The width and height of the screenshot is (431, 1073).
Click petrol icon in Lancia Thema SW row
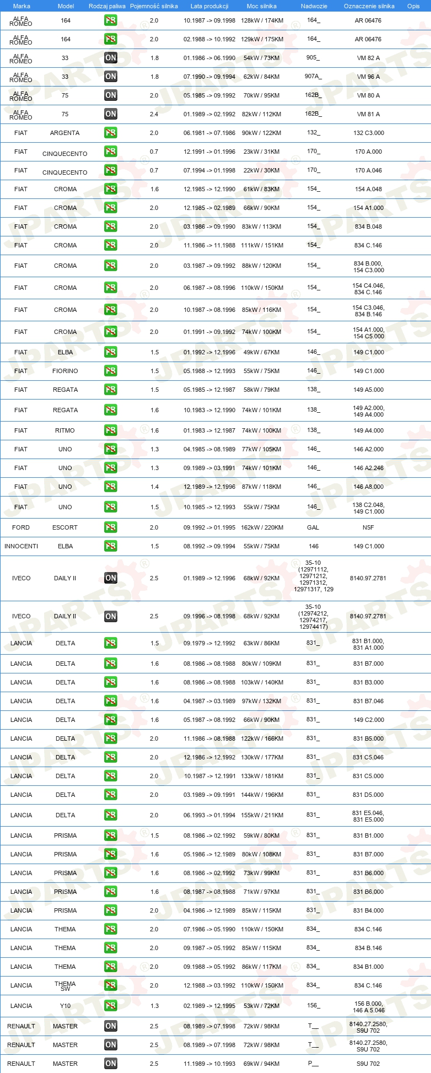tap(111, 985)
